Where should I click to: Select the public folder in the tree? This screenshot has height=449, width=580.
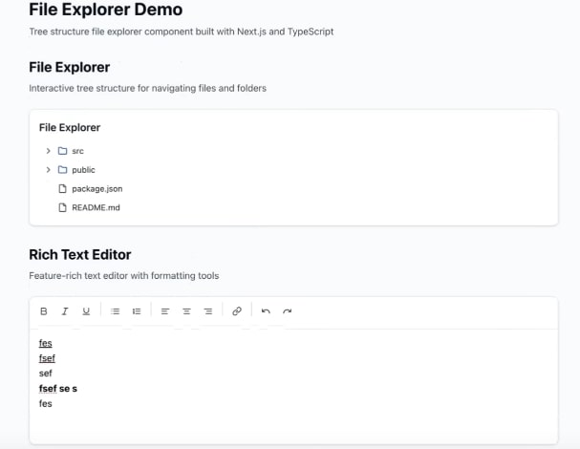pos(83,170)
